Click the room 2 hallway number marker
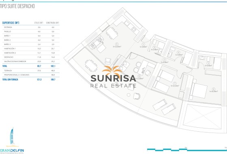 164,60
